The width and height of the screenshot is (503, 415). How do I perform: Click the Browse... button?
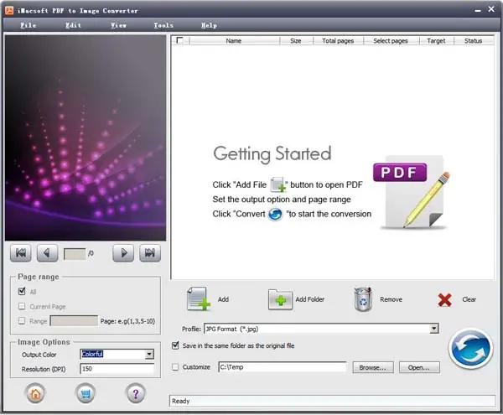pos(373,367)
